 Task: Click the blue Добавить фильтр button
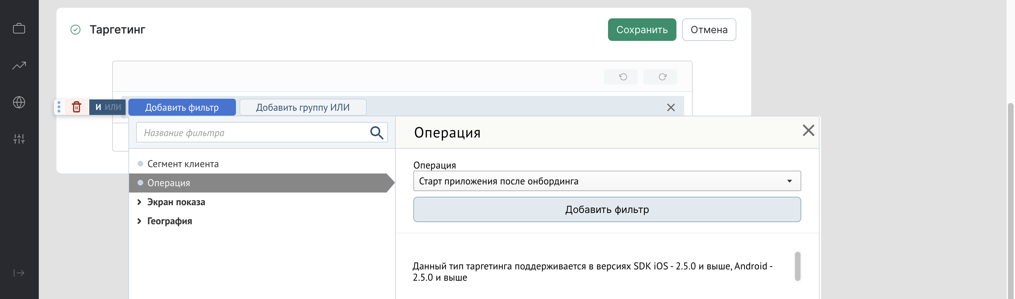[x=182, y=107]
